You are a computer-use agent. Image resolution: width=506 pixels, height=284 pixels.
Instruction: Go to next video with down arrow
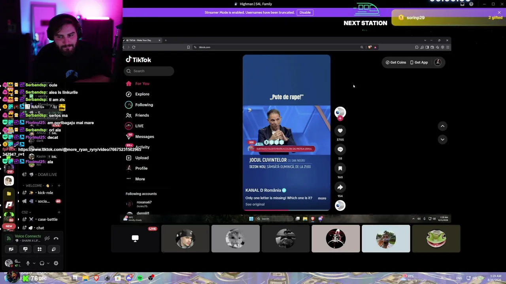coord(442,139)
